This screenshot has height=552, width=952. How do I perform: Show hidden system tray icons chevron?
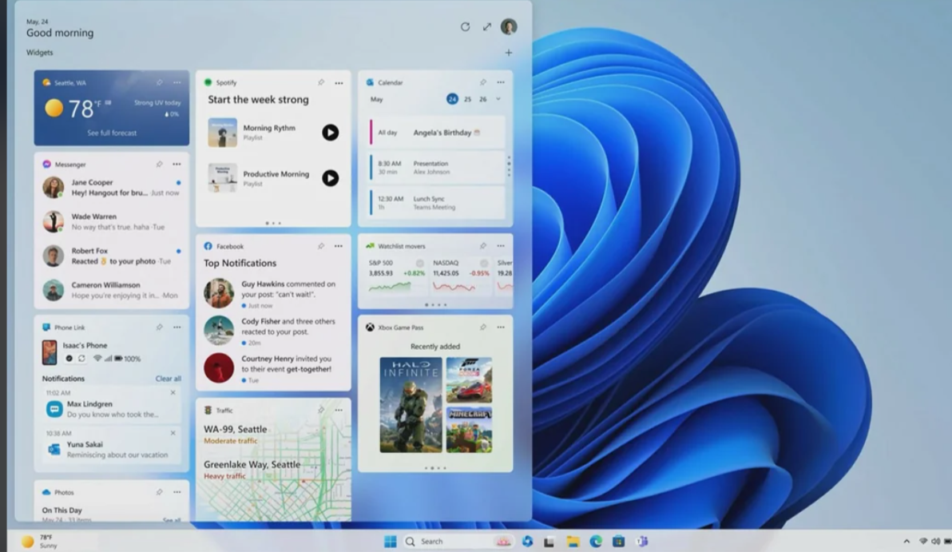(x=906, y=541)
